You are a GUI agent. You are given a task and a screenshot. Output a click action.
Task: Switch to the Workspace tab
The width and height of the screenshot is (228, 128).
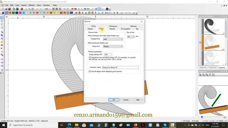point(113,26)
